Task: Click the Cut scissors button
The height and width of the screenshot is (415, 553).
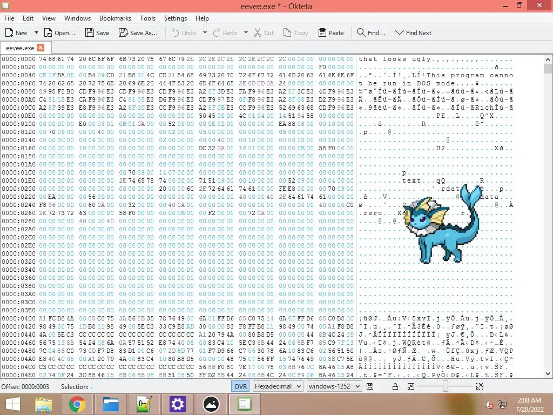Action: point(264,33)
